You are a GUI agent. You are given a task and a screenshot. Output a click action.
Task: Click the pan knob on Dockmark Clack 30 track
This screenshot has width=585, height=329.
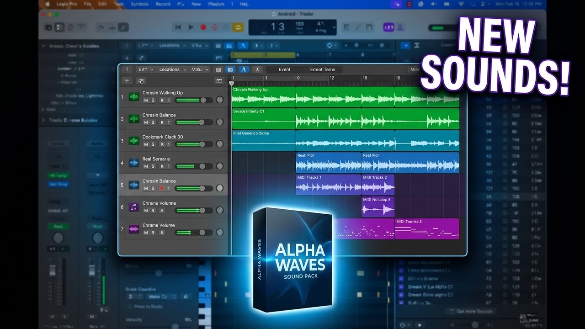[x=220, y=144]
